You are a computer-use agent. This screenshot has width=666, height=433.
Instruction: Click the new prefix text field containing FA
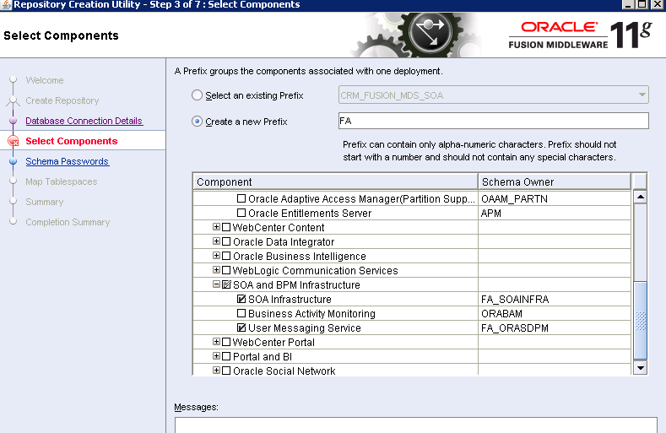tap(493, 122)
